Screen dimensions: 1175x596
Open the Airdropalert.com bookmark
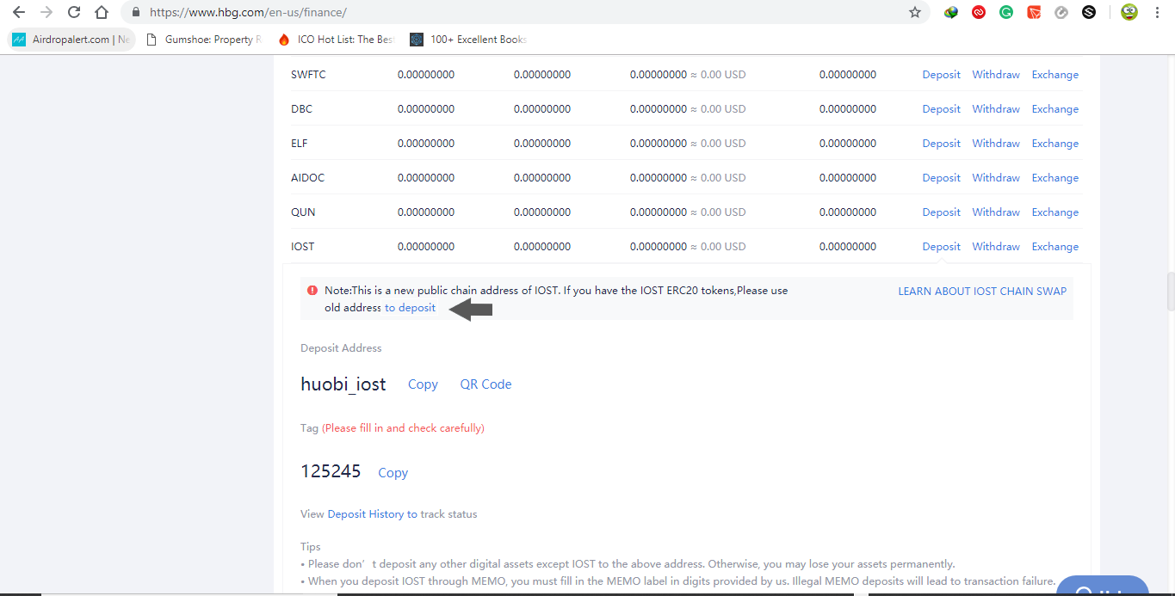pyautogui.click(x=71, y=40)
